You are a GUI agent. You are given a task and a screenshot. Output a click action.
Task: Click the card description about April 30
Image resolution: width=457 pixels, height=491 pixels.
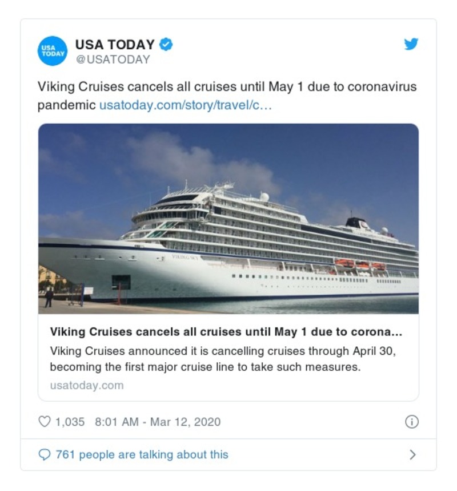coord(223,359)
